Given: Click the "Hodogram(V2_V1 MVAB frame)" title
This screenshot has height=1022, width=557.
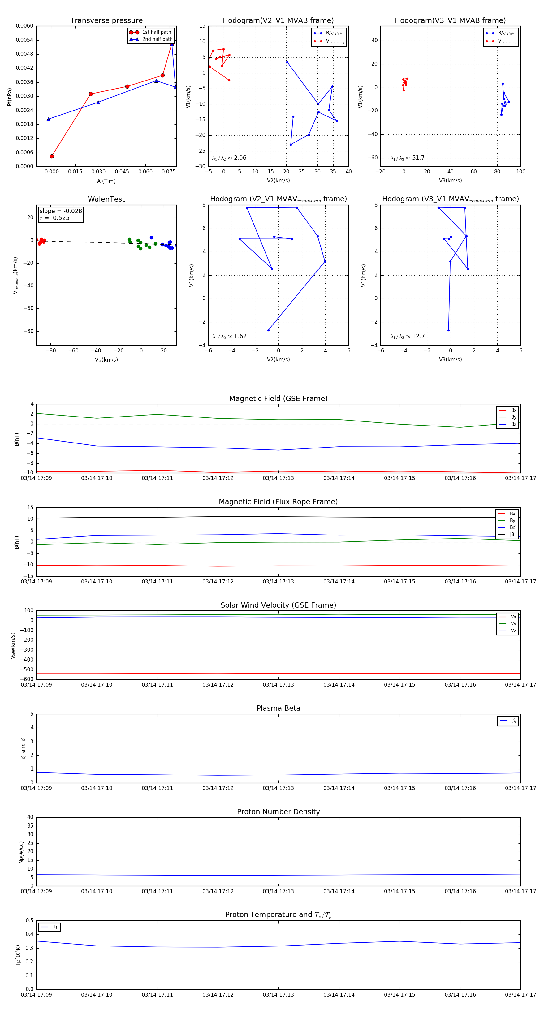Looking at the screenshot, I should (x=278, y=21).
